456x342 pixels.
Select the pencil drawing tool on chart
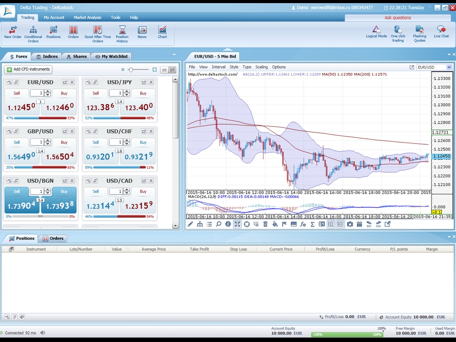click(190, 224)
